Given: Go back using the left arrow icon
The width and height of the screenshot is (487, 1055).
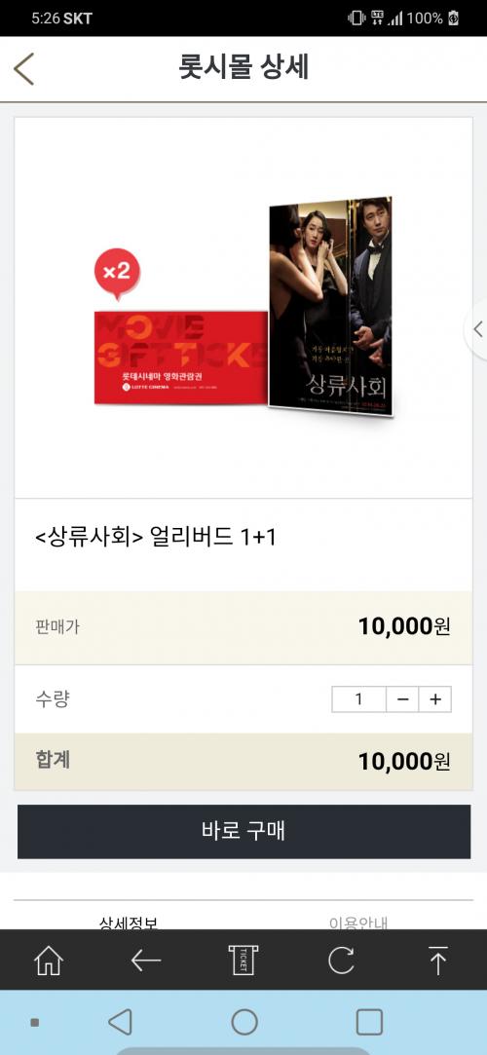Looking at the screenshot, I should pyautogui.click(x=146, y=961).
